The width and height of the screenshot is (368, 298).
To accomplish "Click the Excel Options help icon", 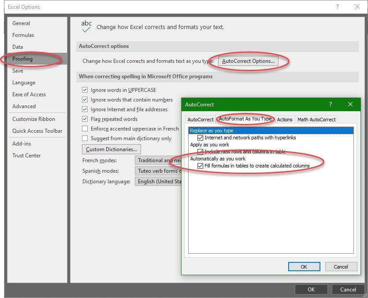I will pyautogui.click(x=338, y=7).
